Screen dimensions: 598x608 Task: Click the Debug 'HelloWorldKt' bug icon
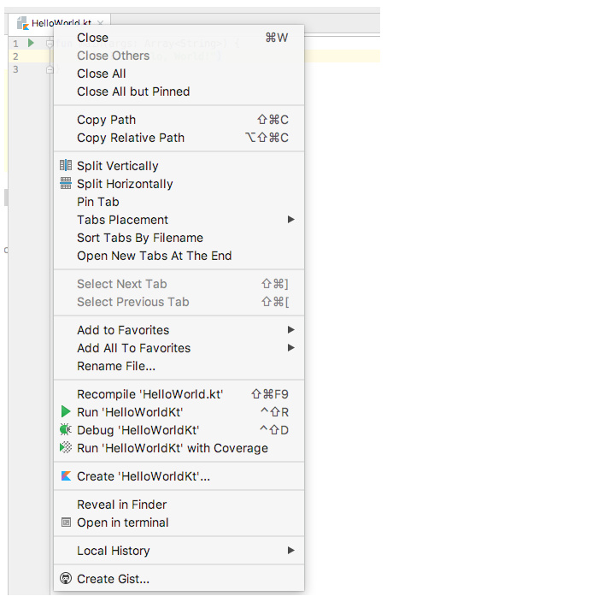coord(66,430)
